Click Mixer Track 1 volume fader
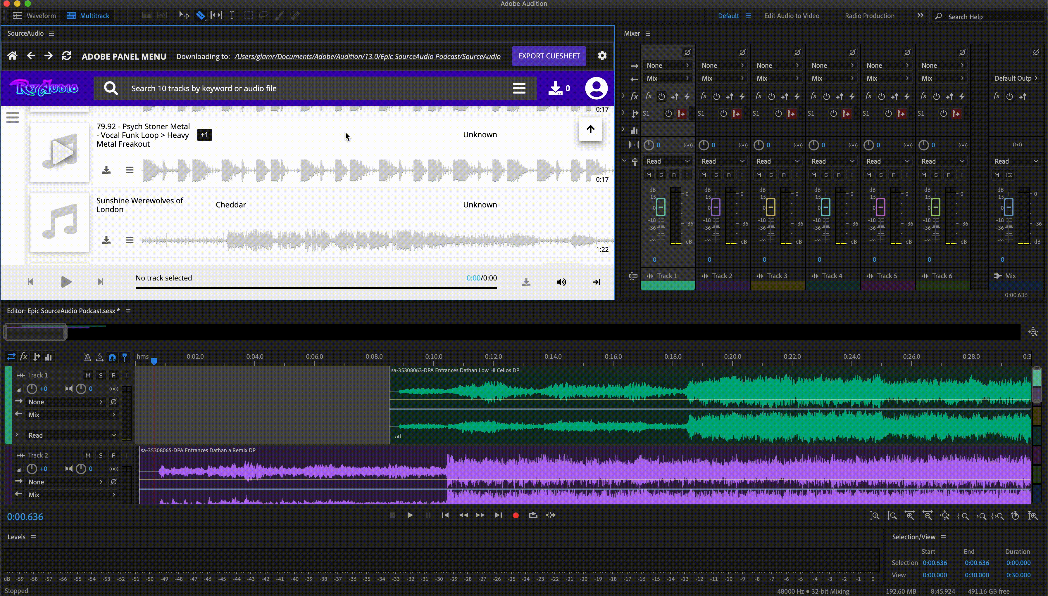 [661, 207]
